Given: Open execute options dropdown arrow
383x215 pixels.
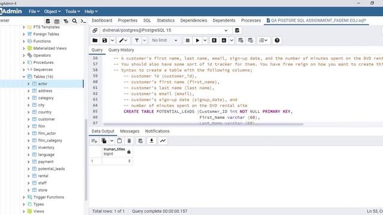Looking at the screenshot, I should tap(205, 41).
